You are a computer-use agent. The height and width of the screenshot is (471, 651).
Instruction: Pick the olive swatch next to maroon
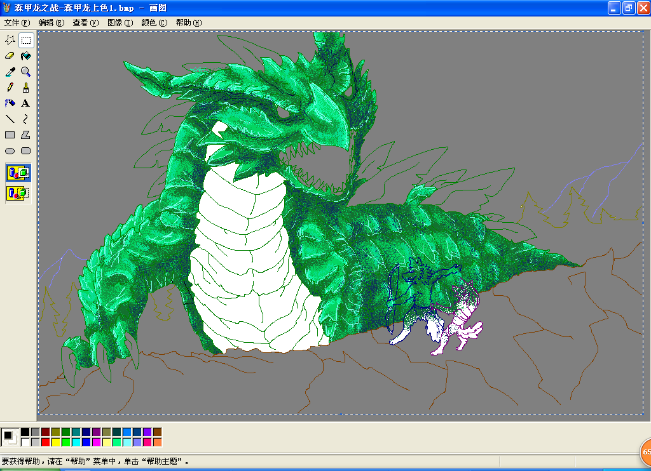tap(56, 432)
